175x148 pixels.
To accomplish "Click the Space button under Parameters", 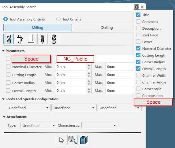I will pyautogui.click(x=31, y=59).
